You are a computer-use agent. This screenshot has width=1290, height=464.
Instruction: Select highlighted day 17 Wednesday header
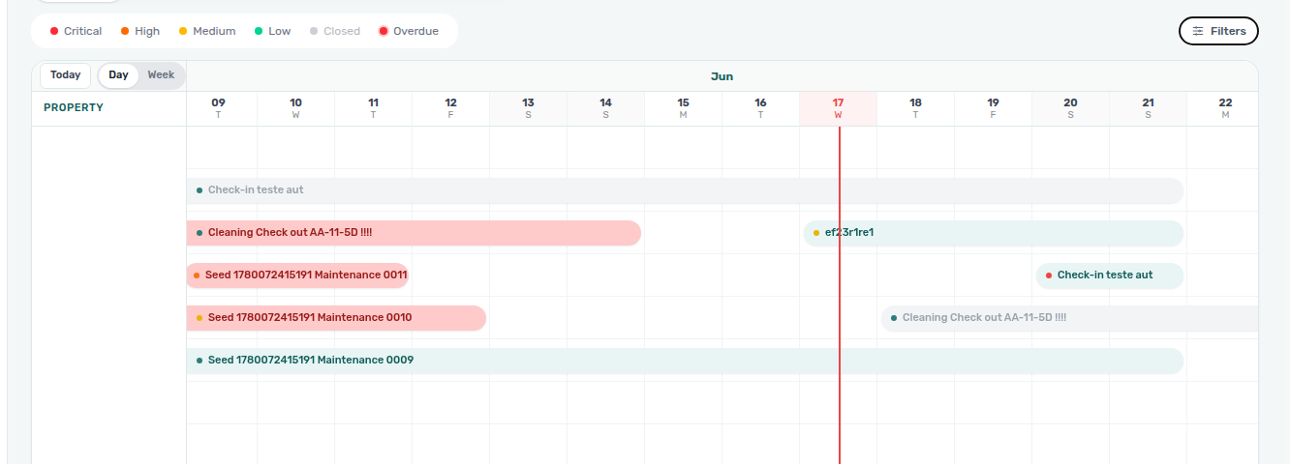[x=838, y=108]
